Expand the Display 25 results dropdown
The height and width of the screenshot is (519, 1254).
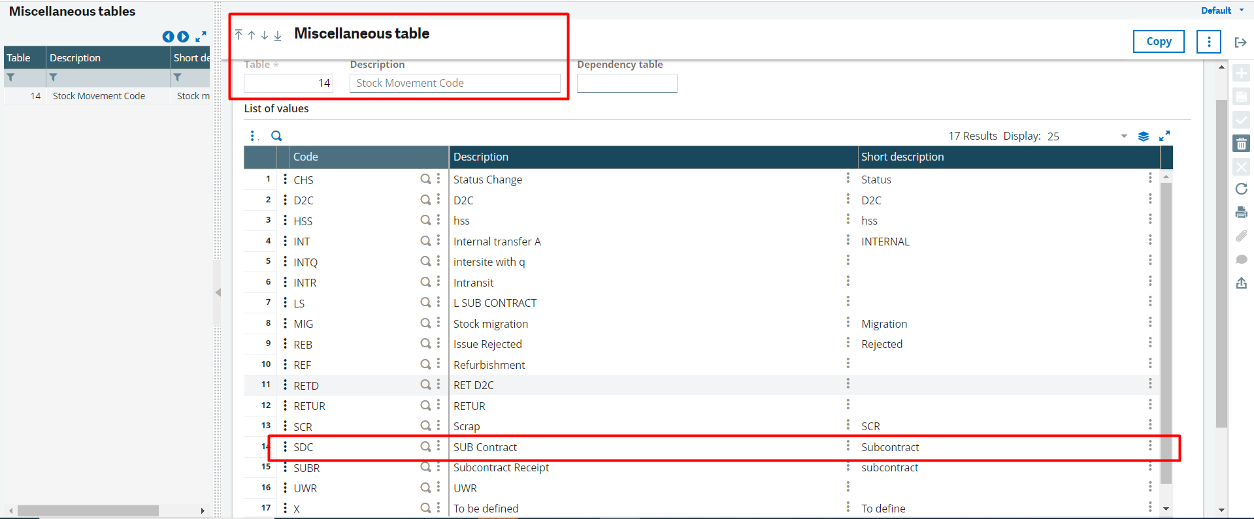coord(1123,136)
